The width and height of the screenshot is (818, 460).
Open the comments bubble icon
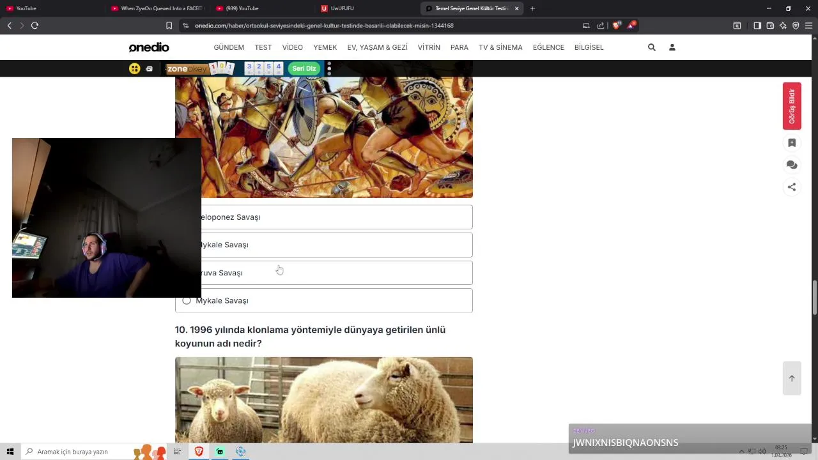[x=792, y=165]
